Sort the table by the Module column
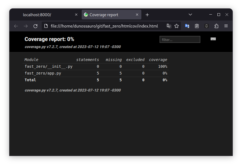The height and width of the screenshot is (166, 242). (x=31, y=60)
